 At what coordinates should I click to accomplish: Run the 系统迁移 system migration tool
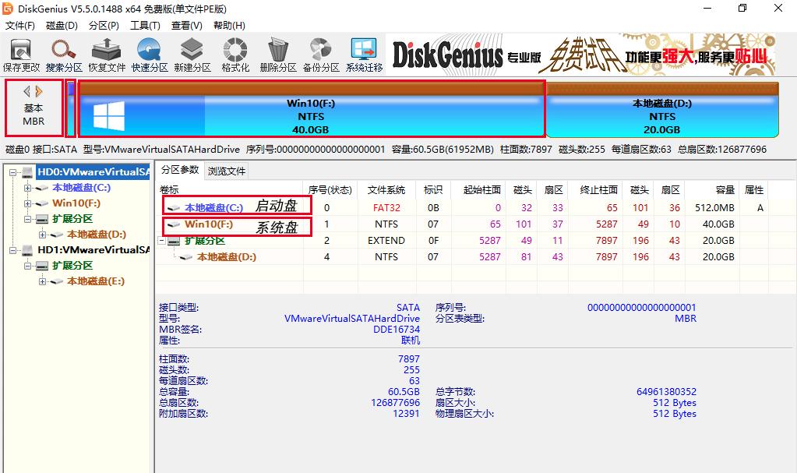(364, 55)
